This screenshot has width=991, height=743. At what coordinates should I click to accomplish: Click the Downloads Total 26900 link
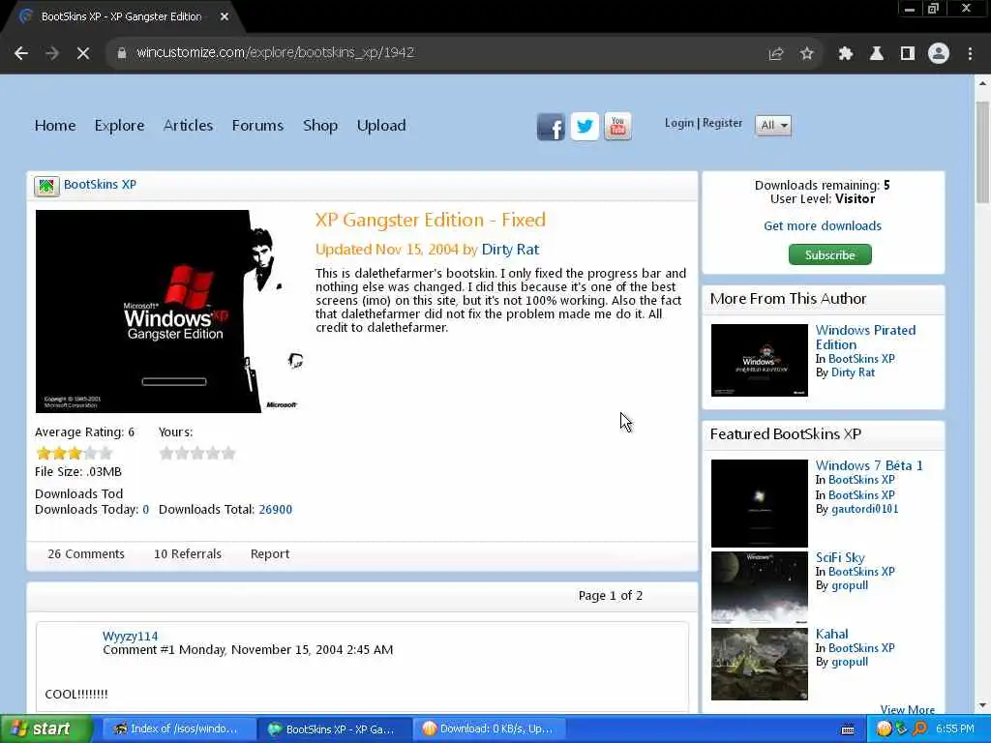click(276, 509)
